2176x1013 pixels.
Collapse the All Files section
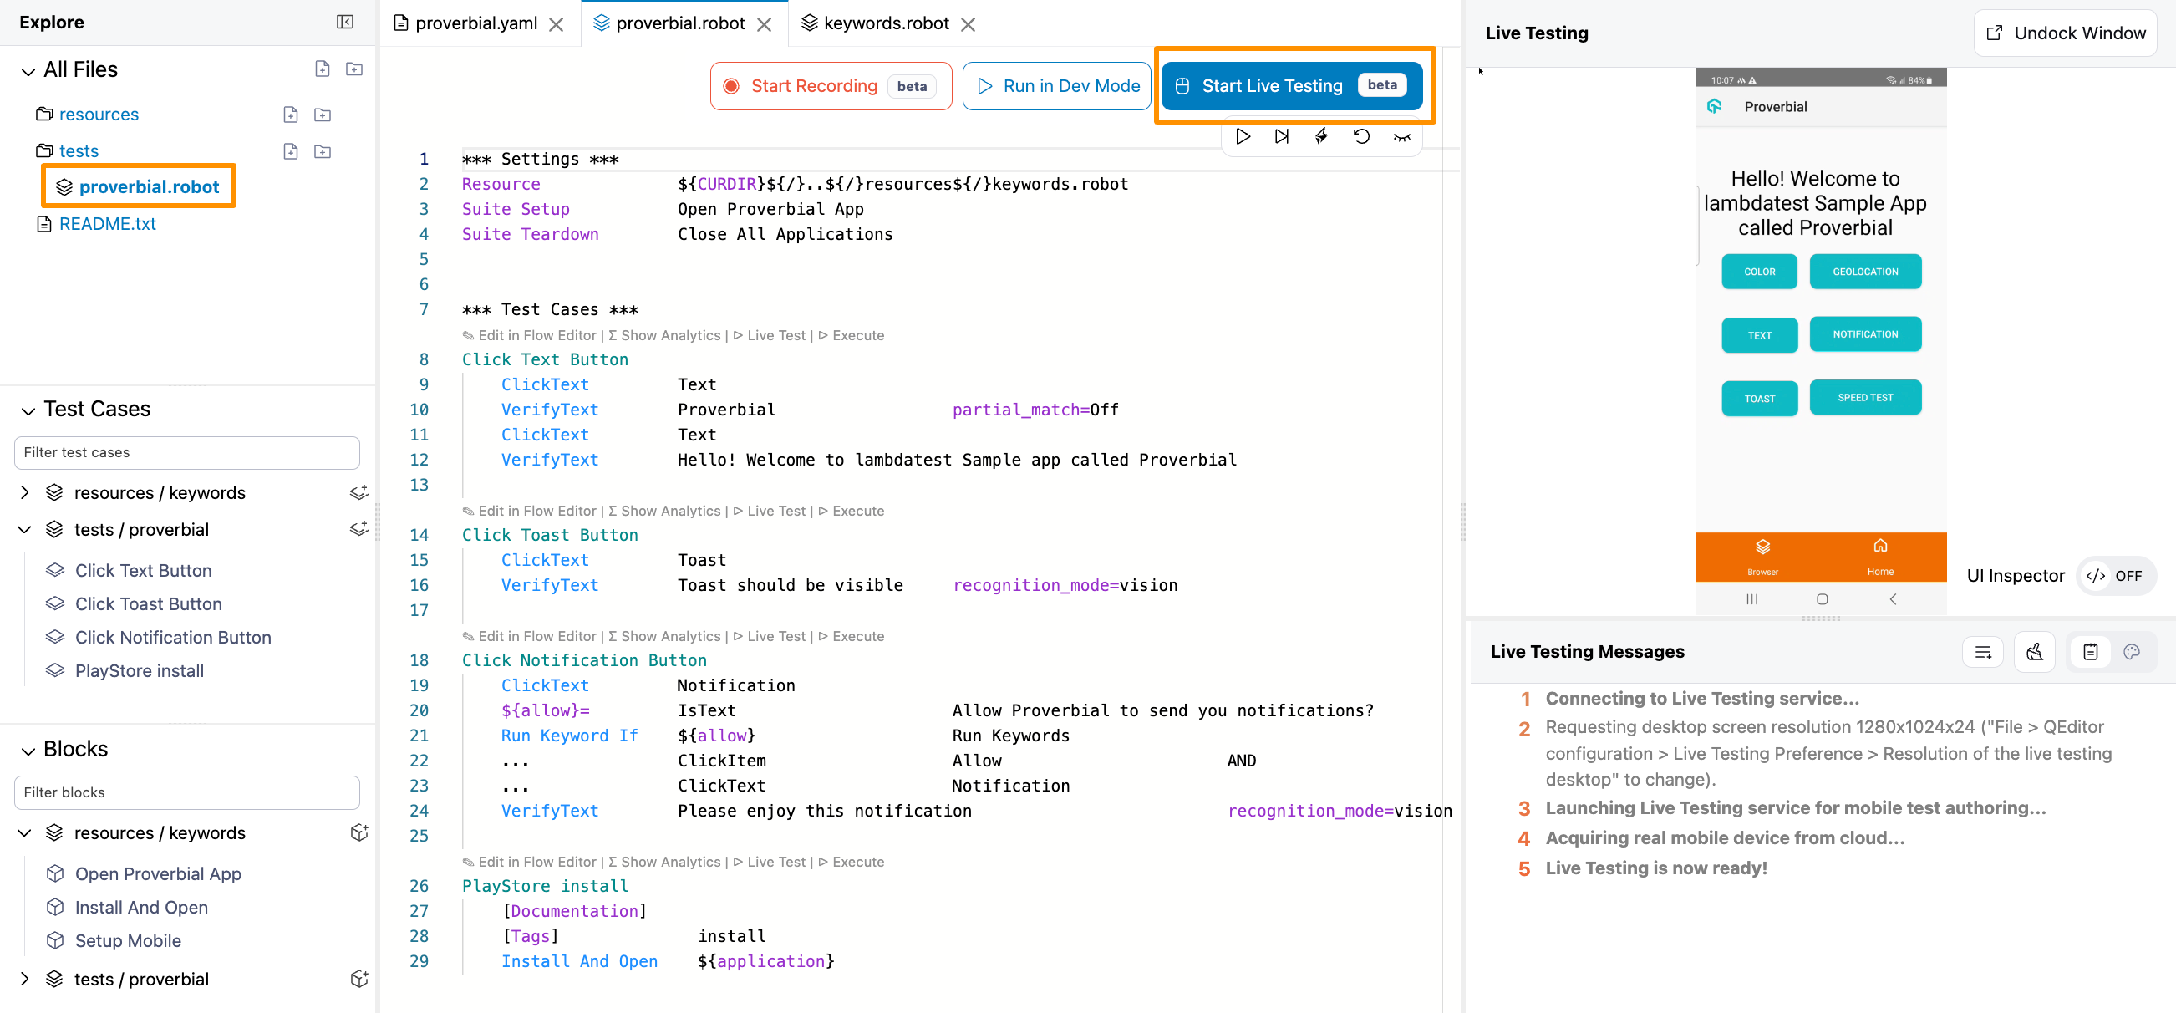coord(28,71)
